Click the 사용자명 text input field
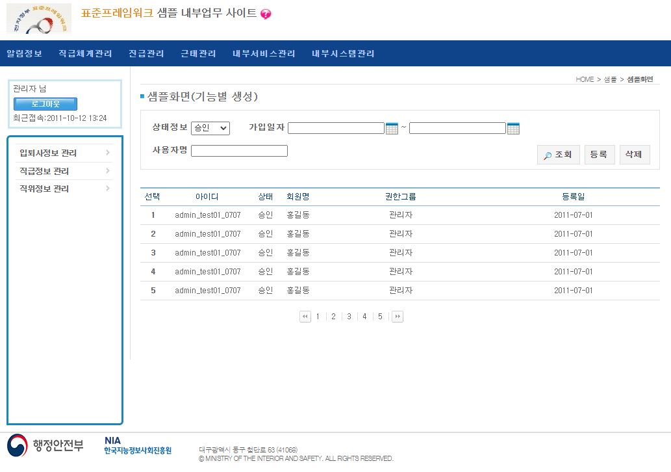Image resolution: width=671 pixels, height=472 pixels. click(x=239, y=151)
